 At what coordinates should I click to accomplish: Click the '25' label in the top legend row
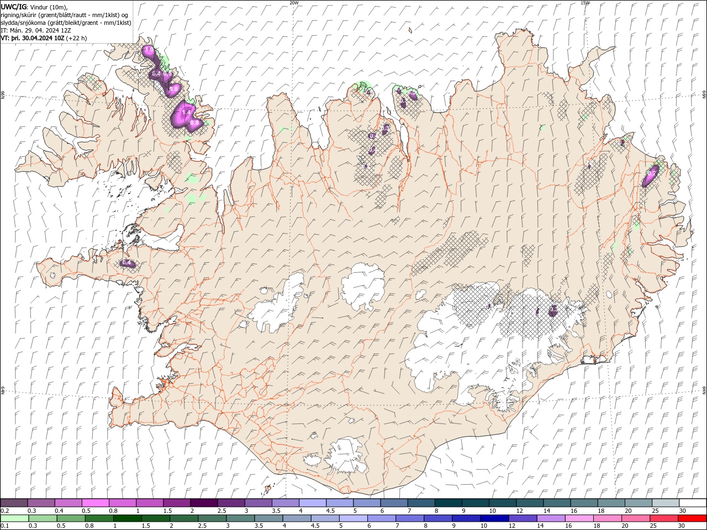(655, 511)
